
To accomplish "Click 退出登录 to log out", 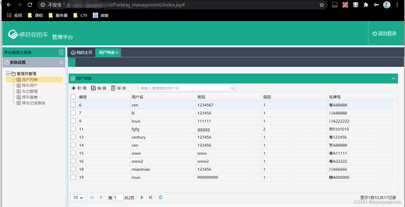I will (384, 33).
